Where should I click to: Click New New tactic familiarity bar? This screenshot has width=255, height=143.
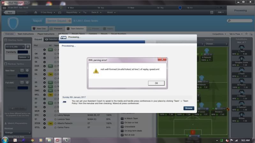pyautogui.click(x=23, y=76)
